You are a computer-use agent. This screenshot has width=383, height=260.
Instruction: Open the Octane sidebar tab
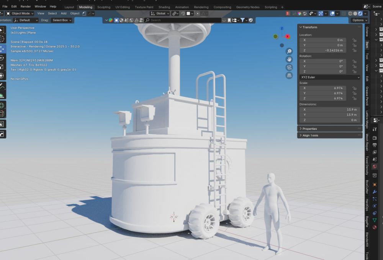coord(367,32)
